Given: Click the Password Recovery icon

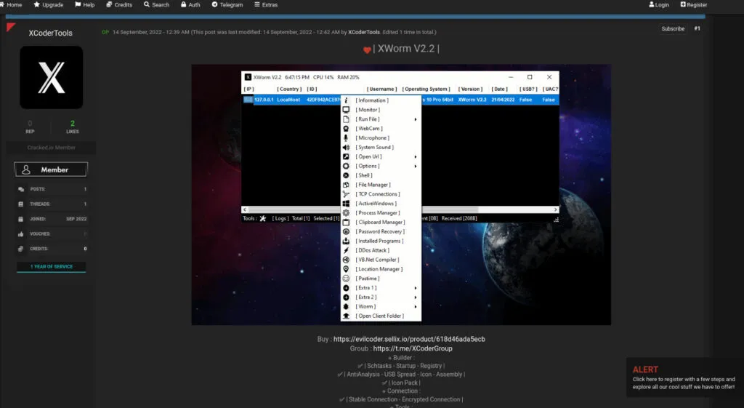Looking at the screenshot, I should [x=346, y=232].
